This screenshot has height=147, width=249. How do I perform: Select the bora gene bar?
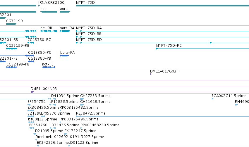65,12
